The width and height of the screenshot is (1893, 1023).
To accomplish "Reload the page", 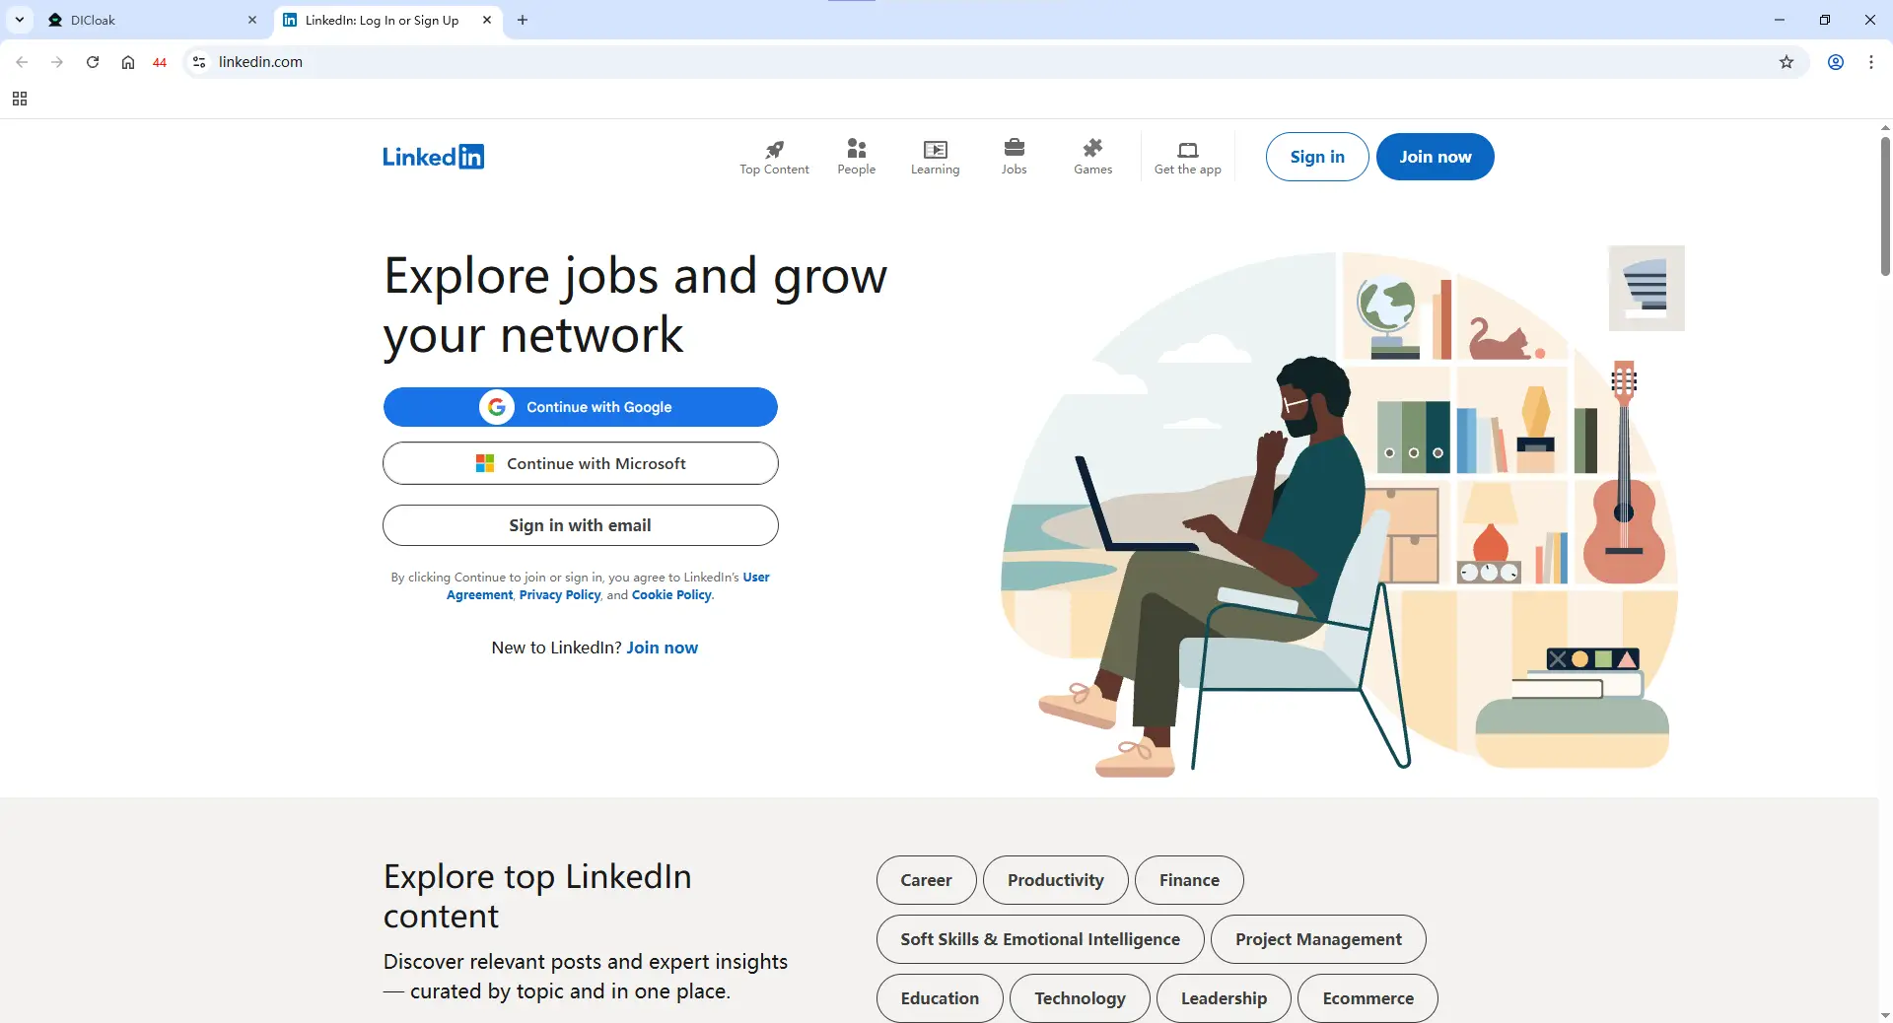I will click(93, 62).
